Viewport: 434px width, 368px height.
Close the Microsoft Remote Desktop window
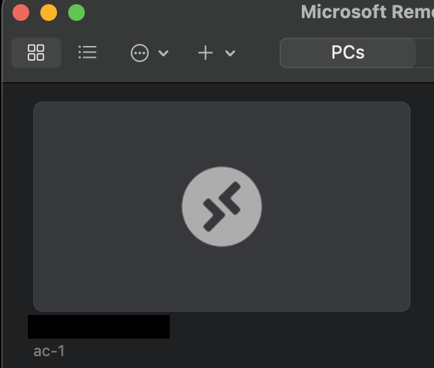coord(21,13)
